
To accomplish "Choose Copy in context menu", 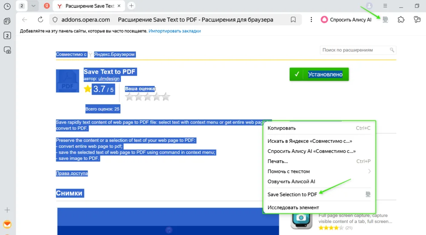I will (x=319, y=128).
